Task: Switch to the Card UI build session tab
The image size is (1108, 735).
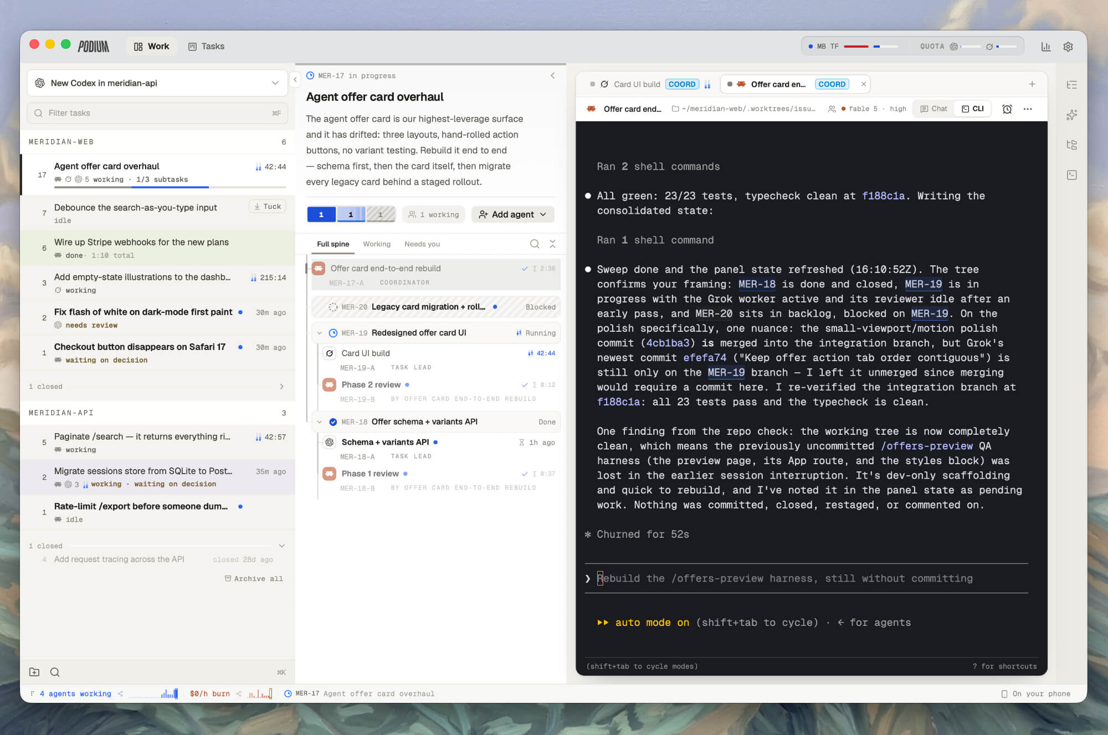Action: (x=649, y=84)
